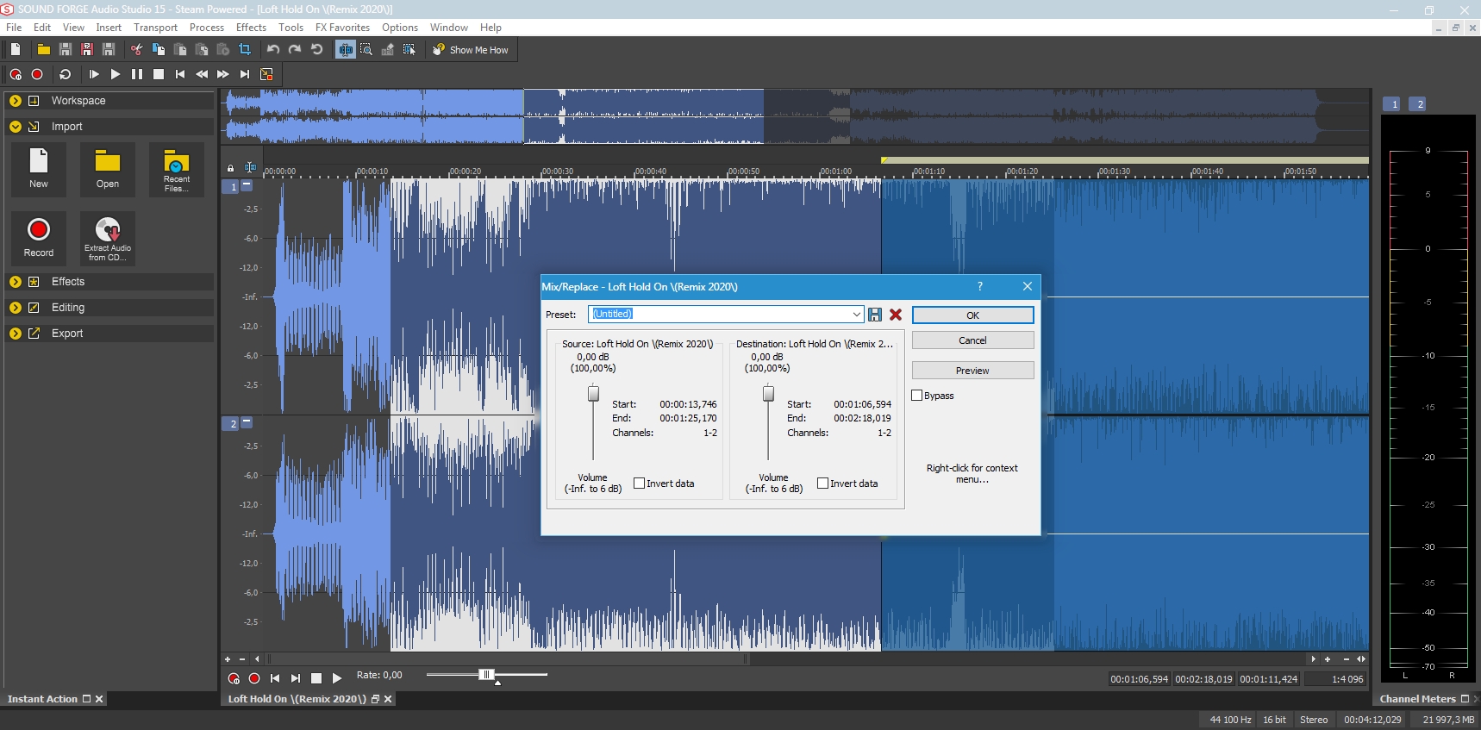Image resolution: width=1481 pixels, height=730 pixels.
Task: Click Arm and Record in top transport
Action: tap(16, 74)
